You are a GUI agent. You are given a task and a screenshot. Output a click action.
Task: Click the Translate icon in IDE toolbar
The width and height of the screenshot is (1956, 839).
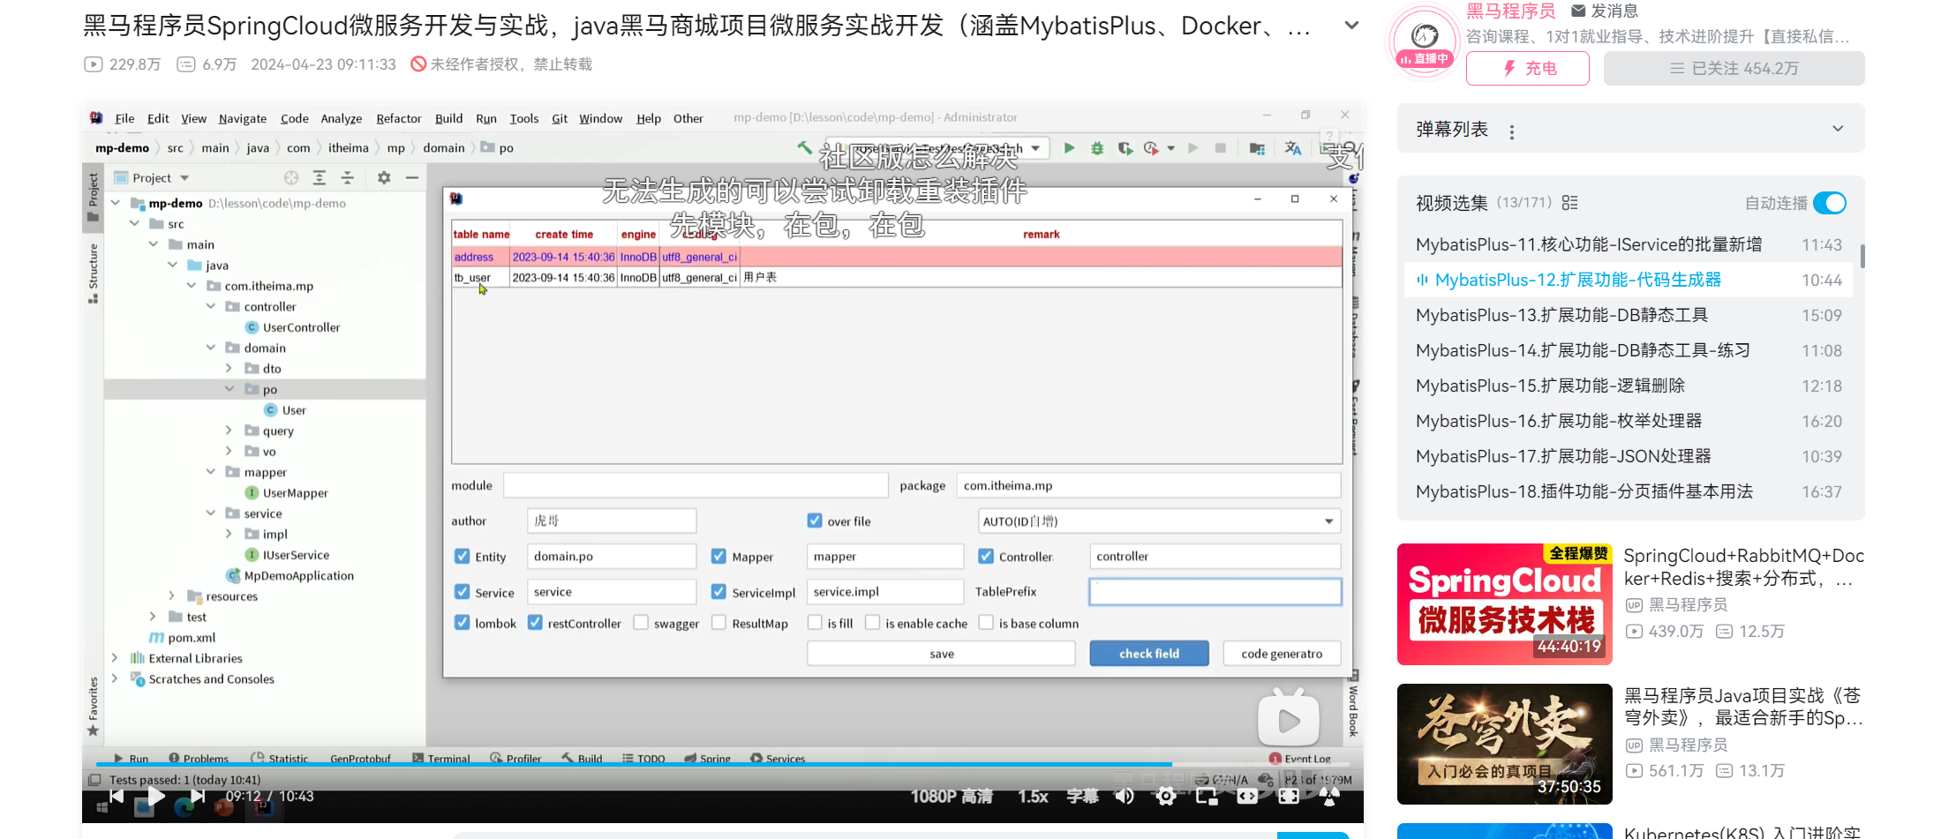(x=1293, y=148)
